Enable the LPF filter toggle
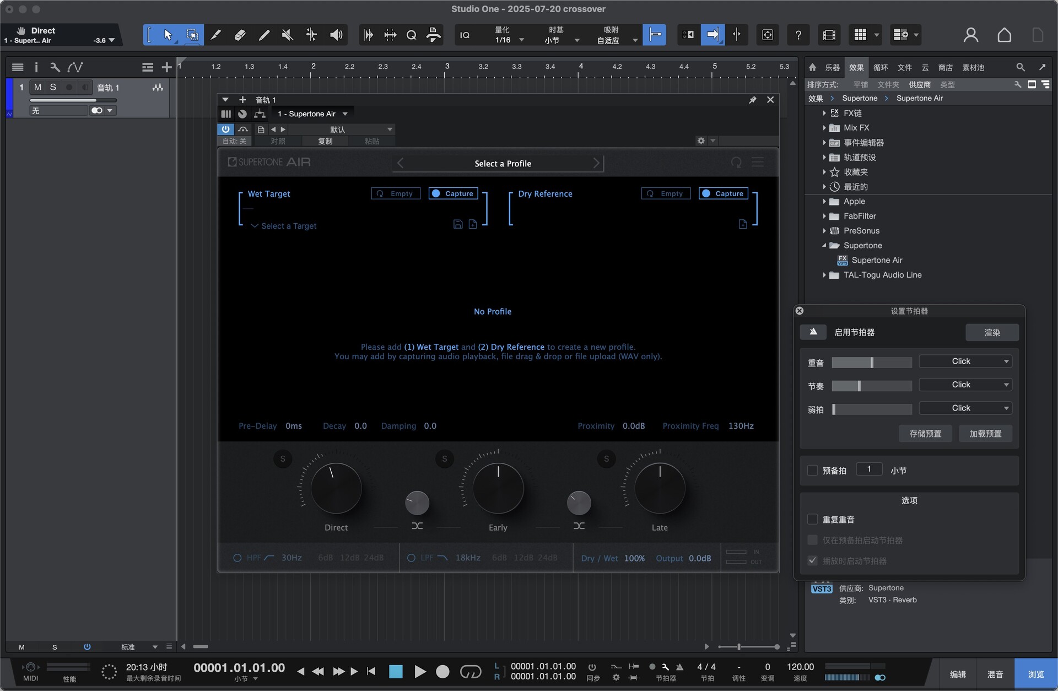 411,558
